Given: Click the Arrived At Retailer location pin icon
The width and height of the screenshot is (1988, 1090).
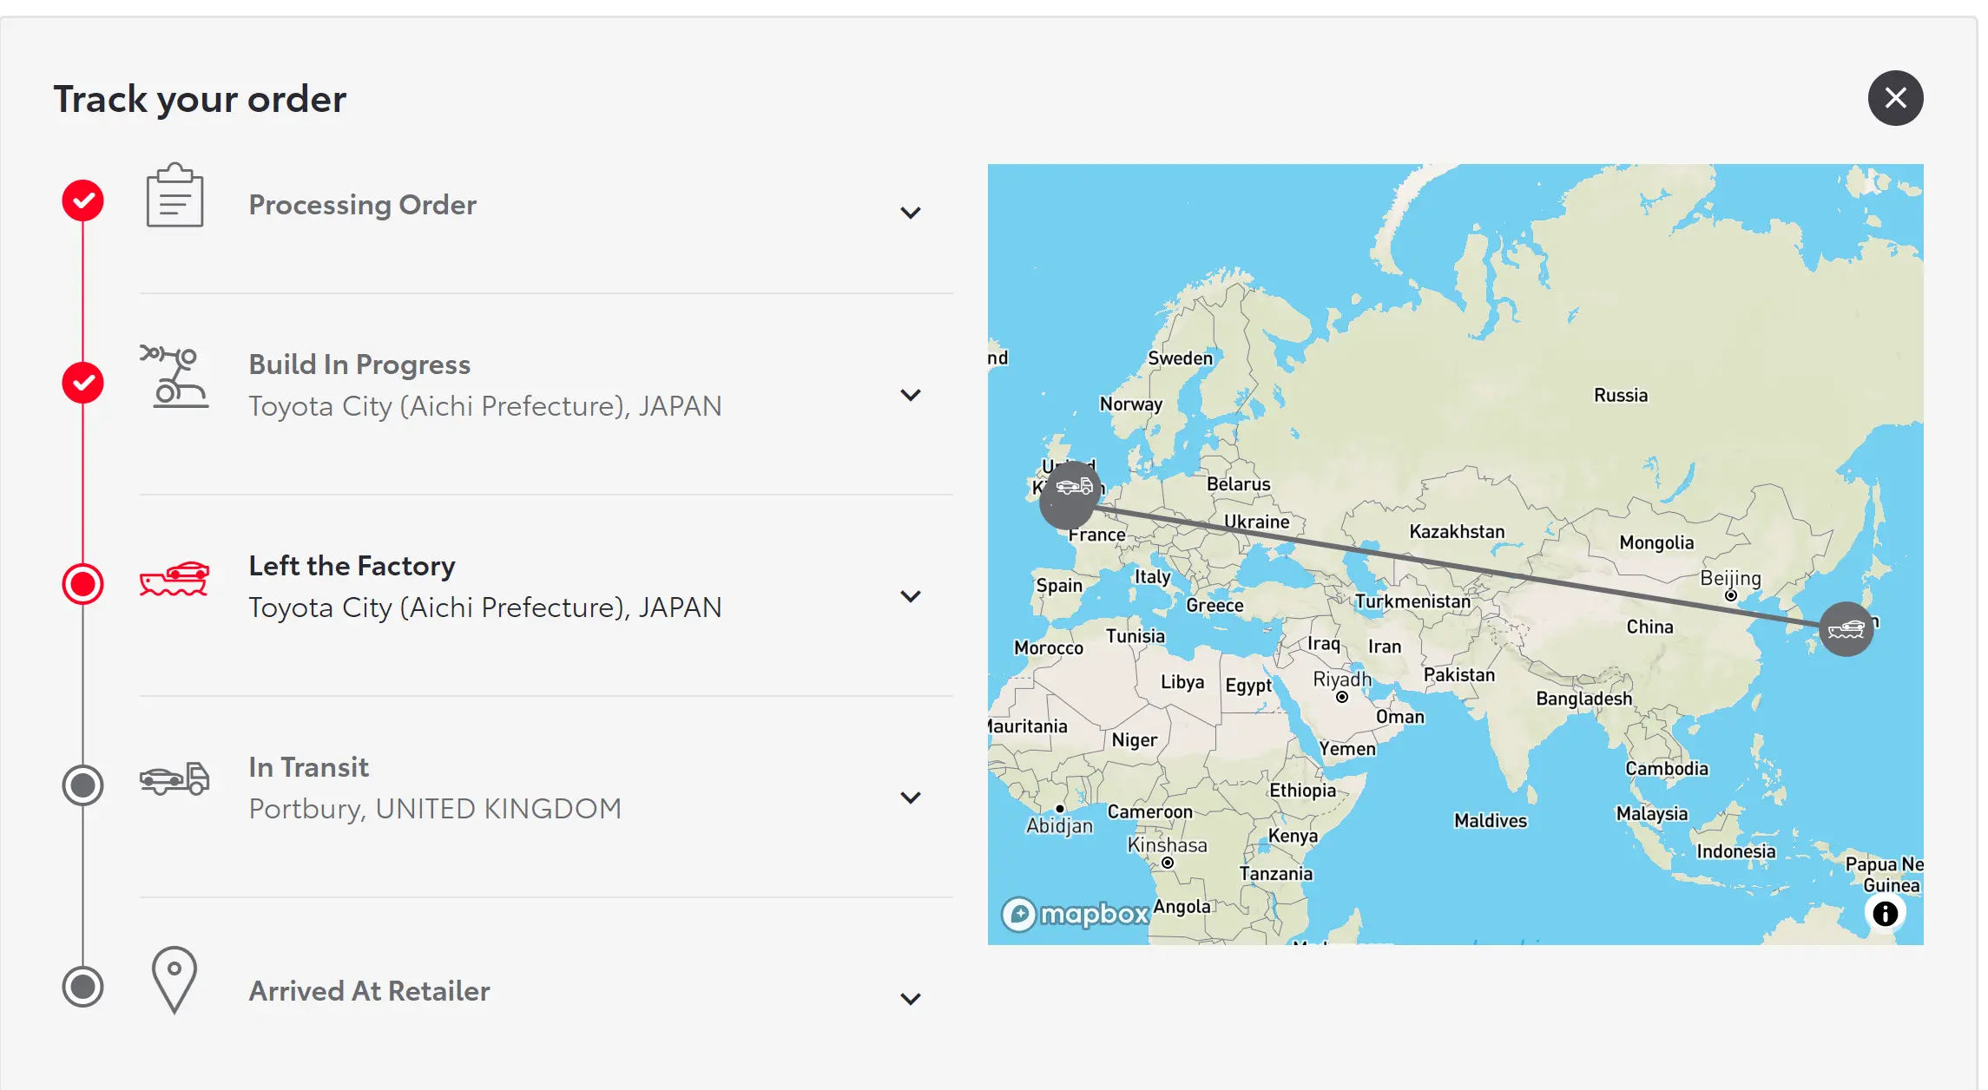Looking at the screenshot, I should (174, 980).
